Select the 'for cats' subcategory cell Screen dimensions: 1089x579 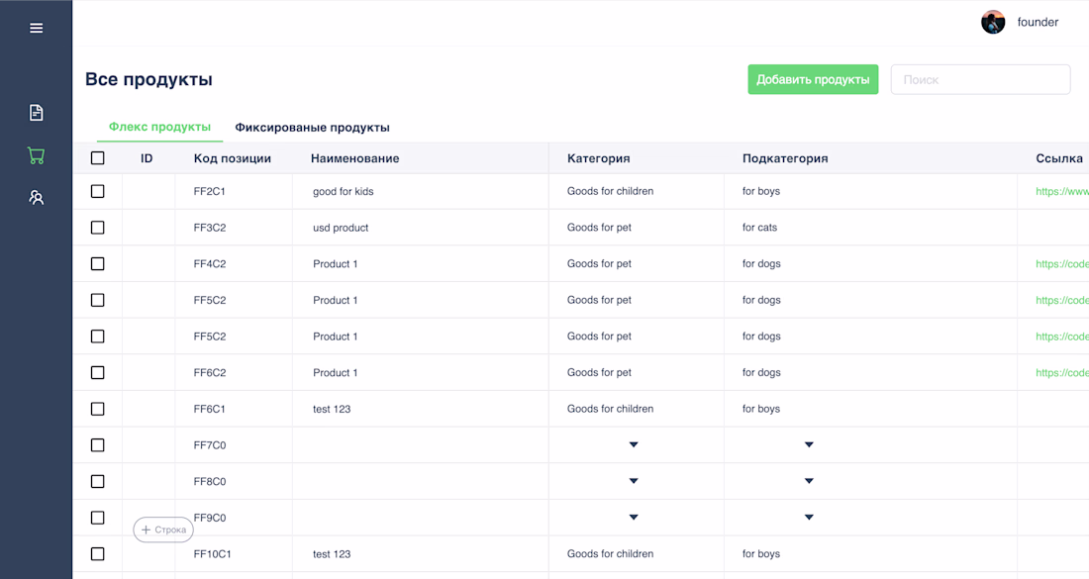tap(759, 228)
